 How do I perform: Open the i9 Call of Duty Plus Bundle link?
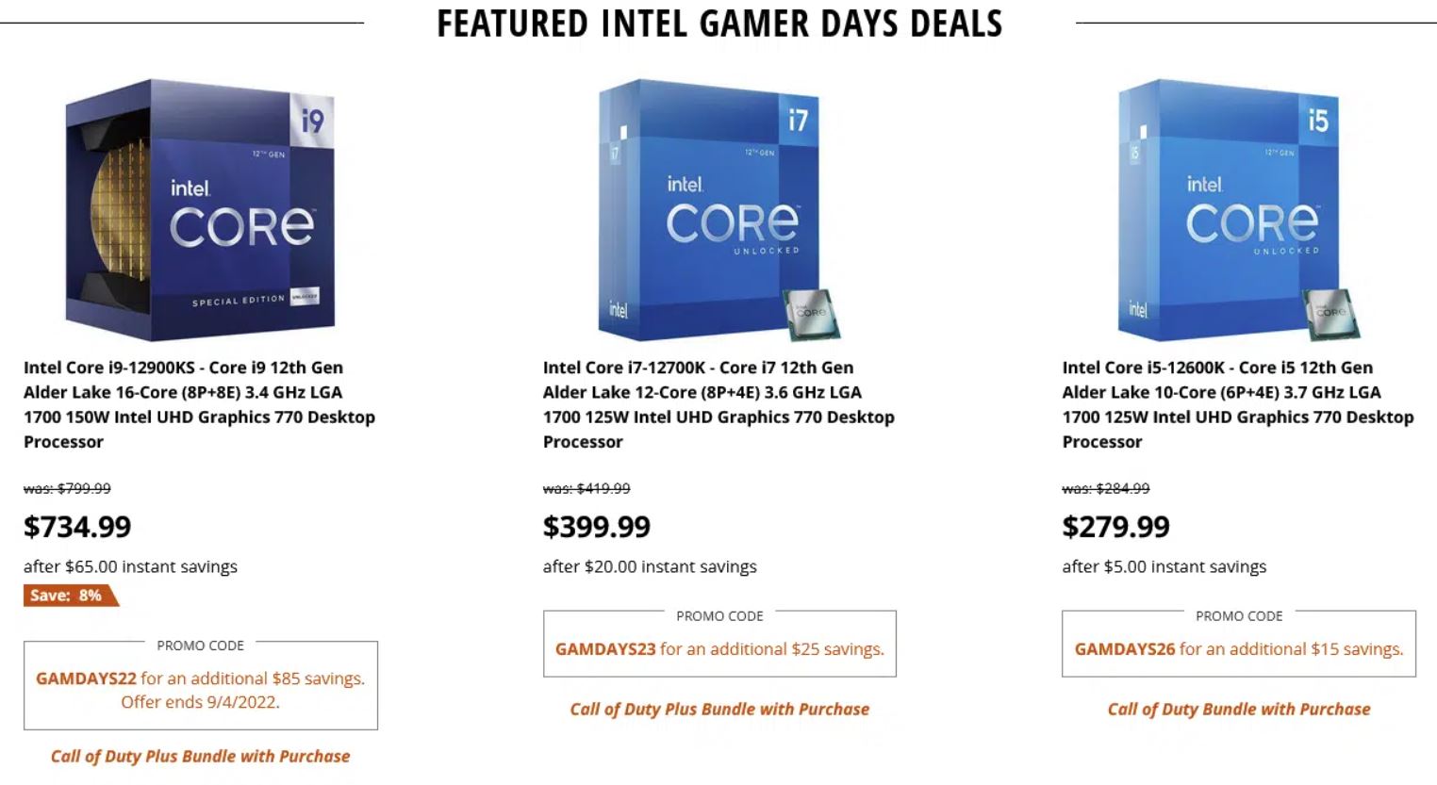tap(200, 756)
